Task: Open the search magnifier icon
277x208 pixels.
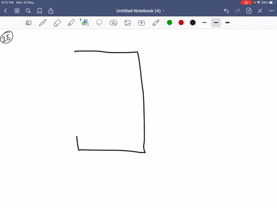Action: point(28,11)
